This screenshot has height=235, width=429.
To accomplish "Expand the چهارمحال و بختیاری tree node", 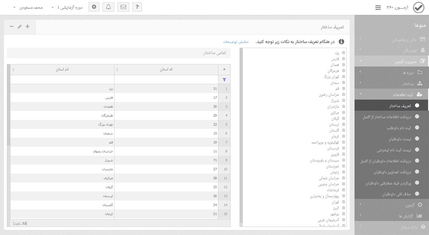I will 344,196.
